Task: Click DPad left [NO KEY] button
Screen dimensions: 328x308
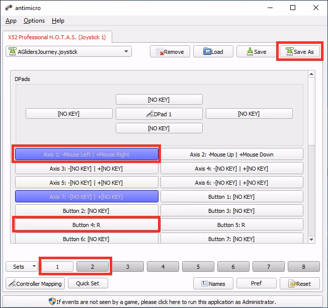Action: (69, 114)
